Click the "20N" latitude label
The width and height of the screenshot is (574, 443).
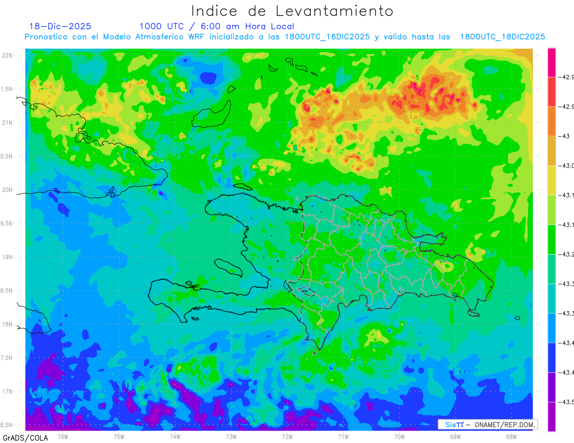[x=7, y=190]
